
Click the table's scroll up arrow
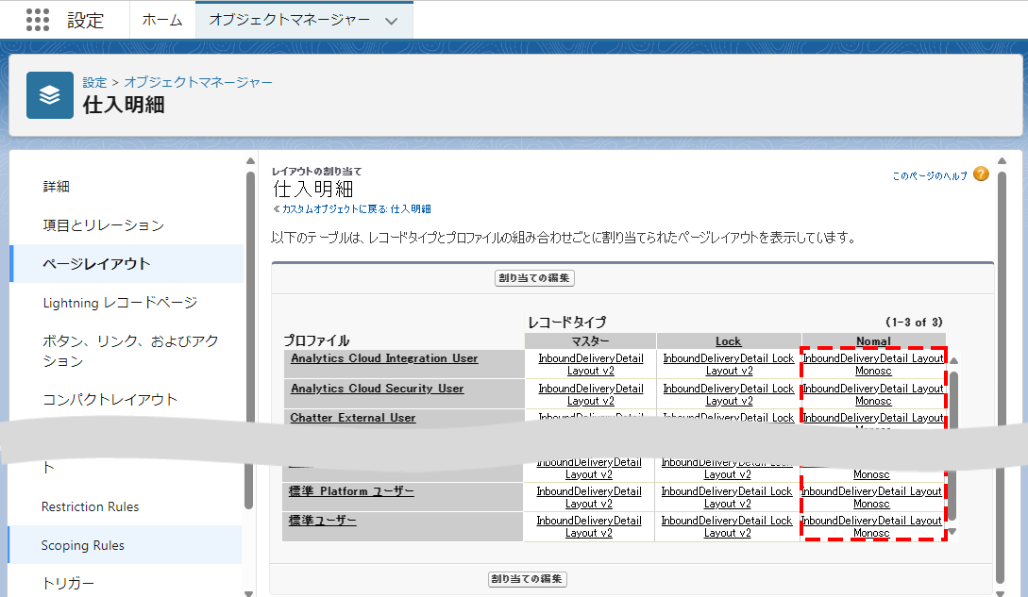[952, 360]
